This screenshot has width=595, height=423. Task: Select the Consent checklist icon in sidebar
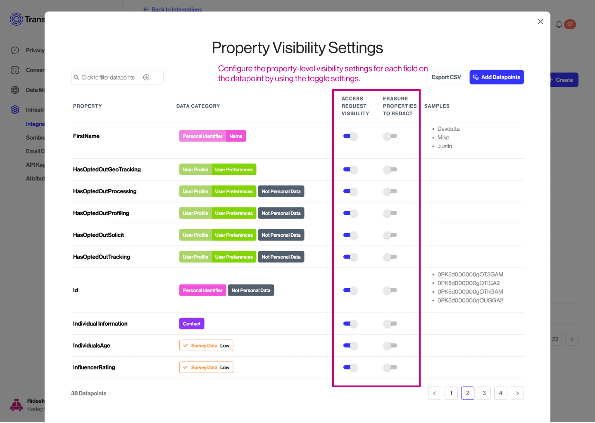14,70
